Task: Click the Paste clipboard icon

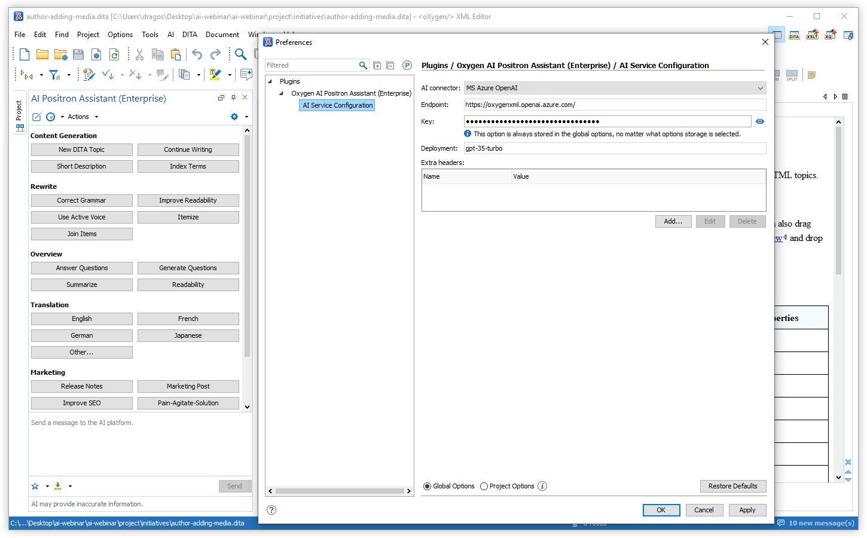Action: click(176, 54)
